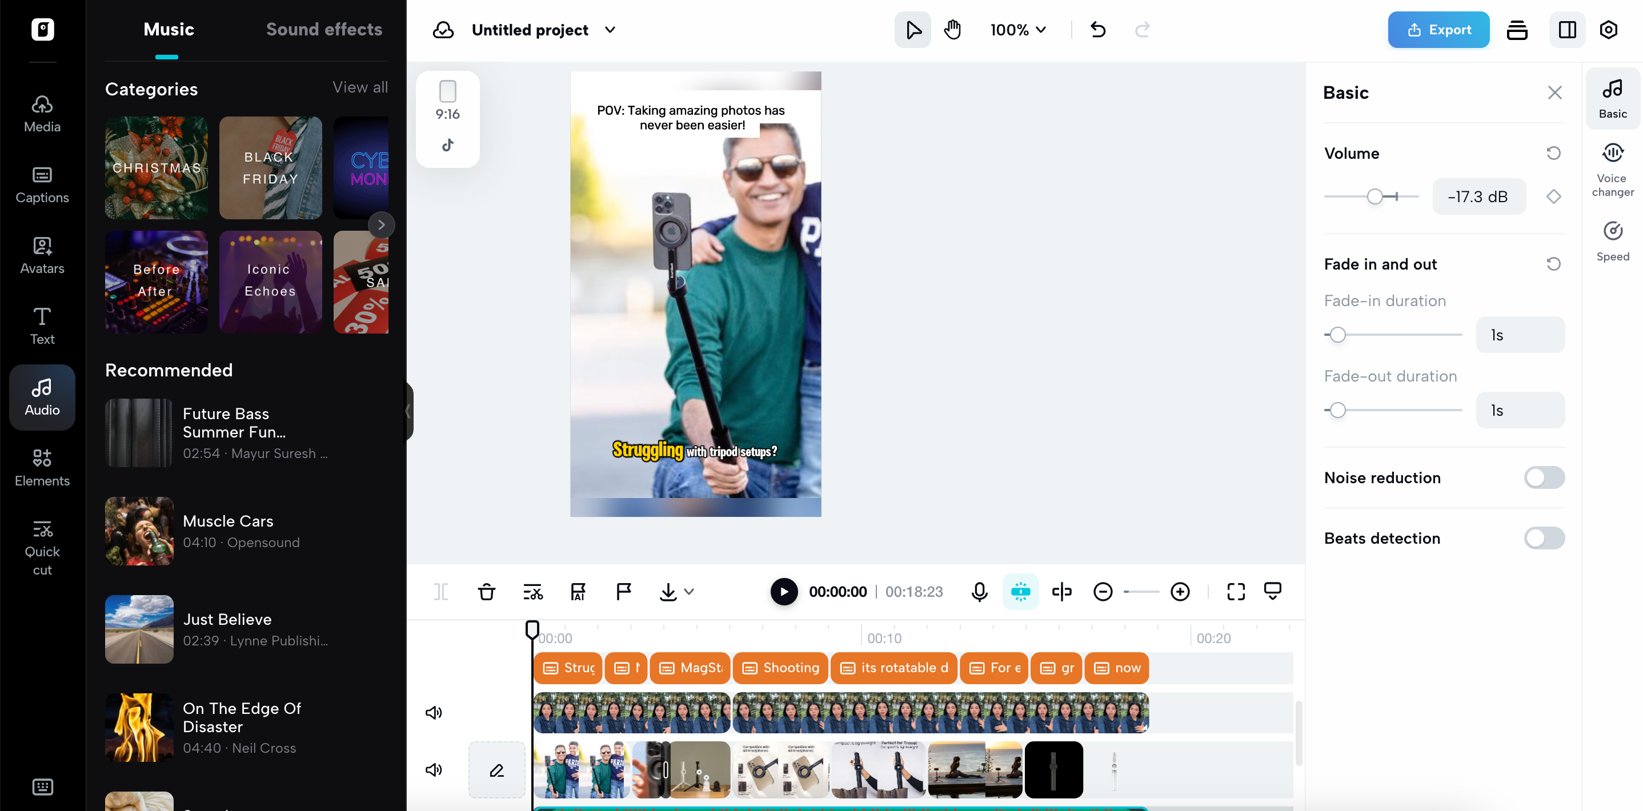Open the settings hexagon icon
1643x811 pixels.
point(1609,30)
